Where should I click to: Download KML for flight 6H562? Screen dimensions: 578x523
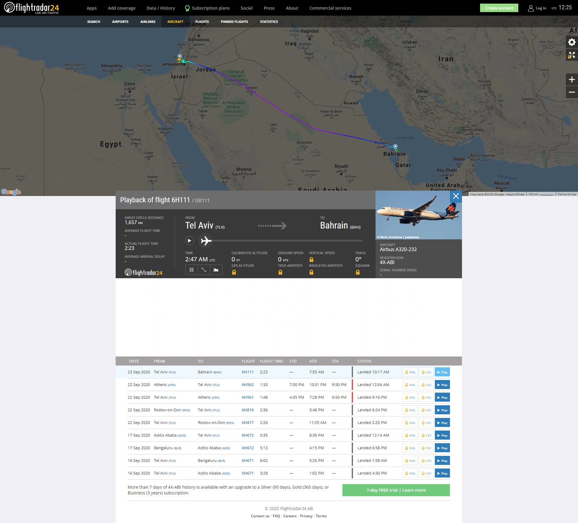click(410, 385)
